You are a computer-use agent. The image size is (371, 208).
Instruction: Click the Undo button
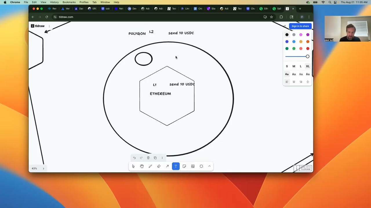134,158
